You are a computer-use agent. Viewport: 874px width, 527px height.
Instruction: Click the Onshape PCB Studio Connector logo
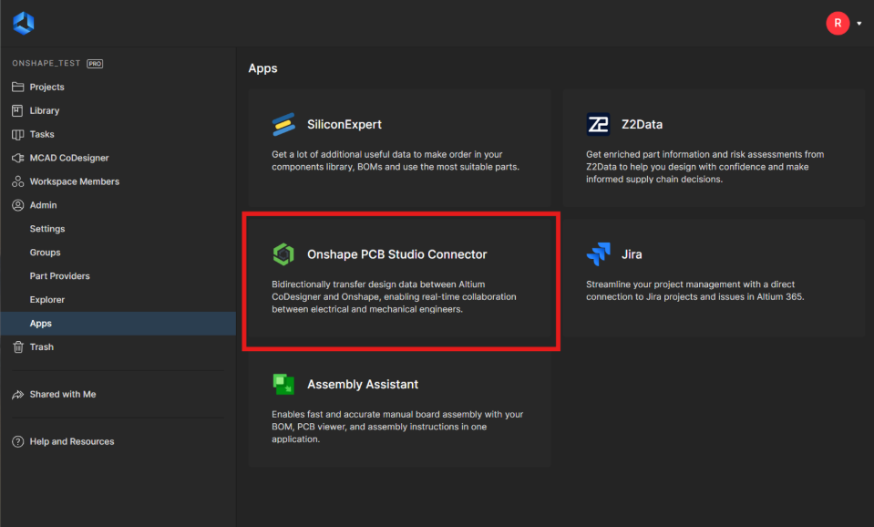pyautogui.click(x=283, y=254)
